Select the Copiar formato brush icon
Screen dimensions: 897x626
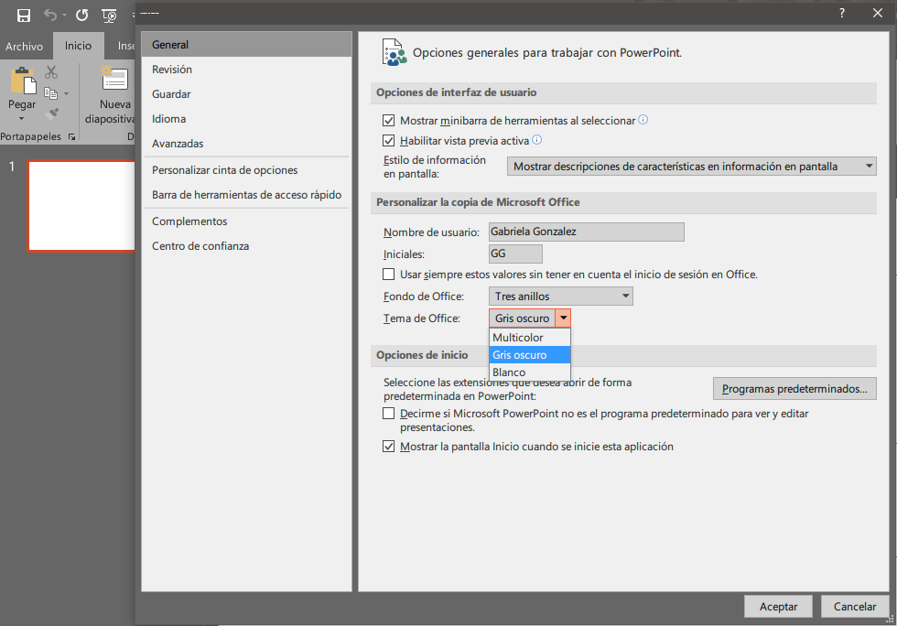[x=52, y=113]
